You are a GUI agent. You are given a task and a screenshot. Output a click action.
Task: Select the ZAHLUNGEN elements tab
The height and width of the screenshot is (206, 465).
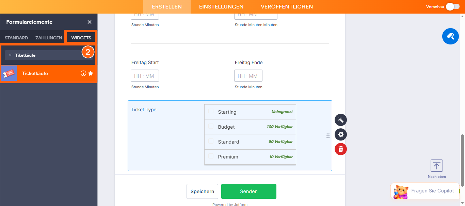tap(49, 38)
